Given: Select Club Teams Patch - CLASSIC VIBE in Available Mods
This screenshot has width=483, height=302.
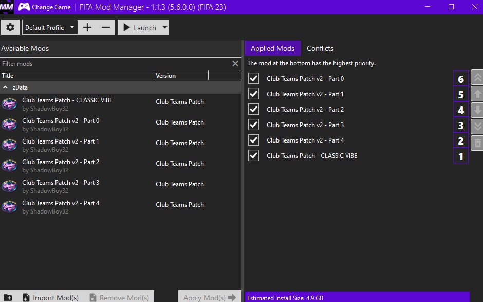Looking at the screenshot, I should click(120, 104).
